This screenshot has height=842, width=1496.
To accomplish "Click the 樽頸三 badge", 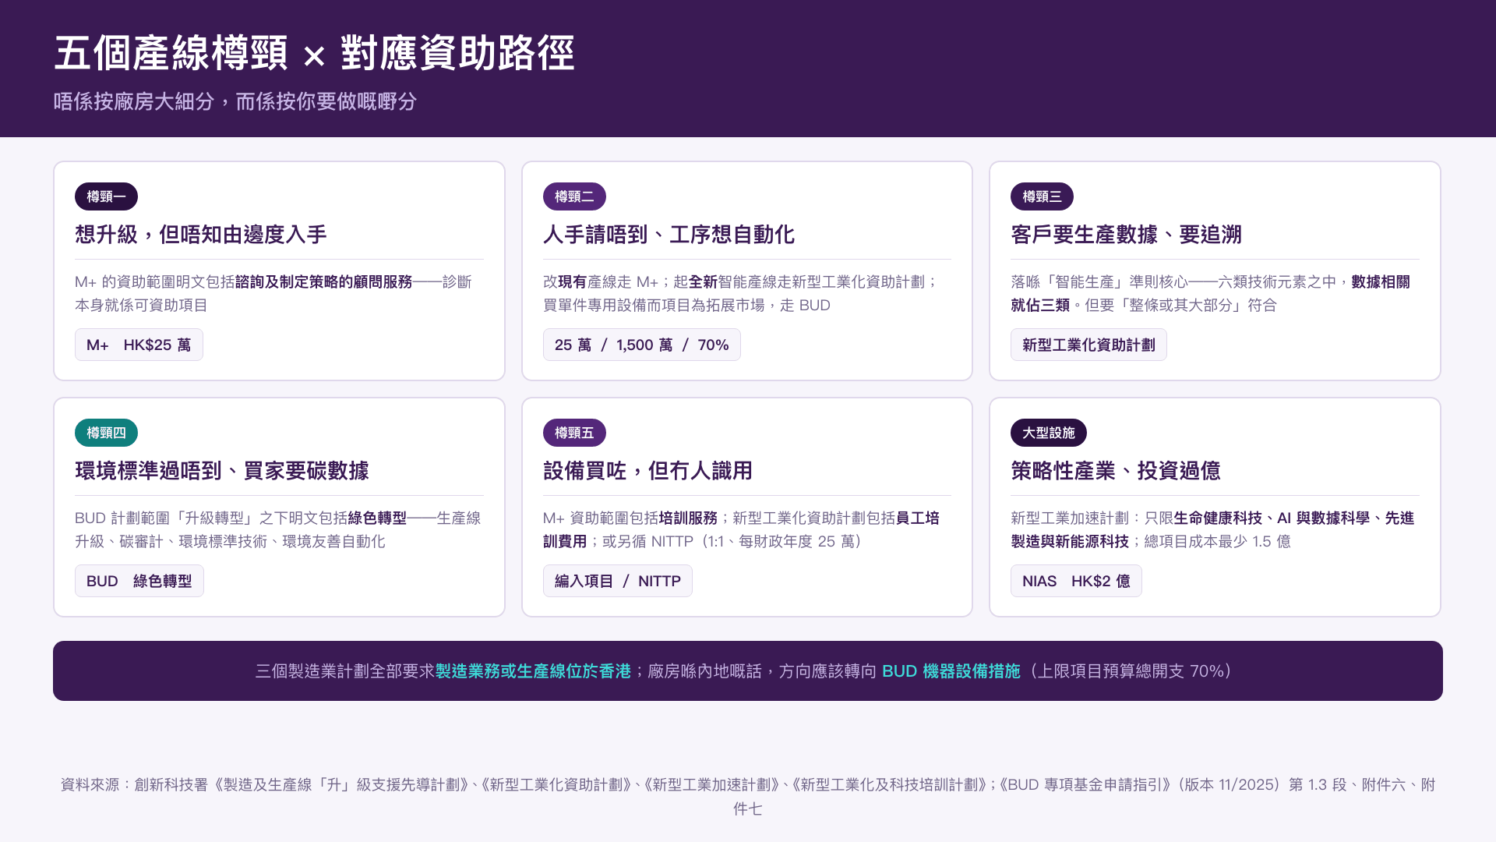I will (1042, 196).
